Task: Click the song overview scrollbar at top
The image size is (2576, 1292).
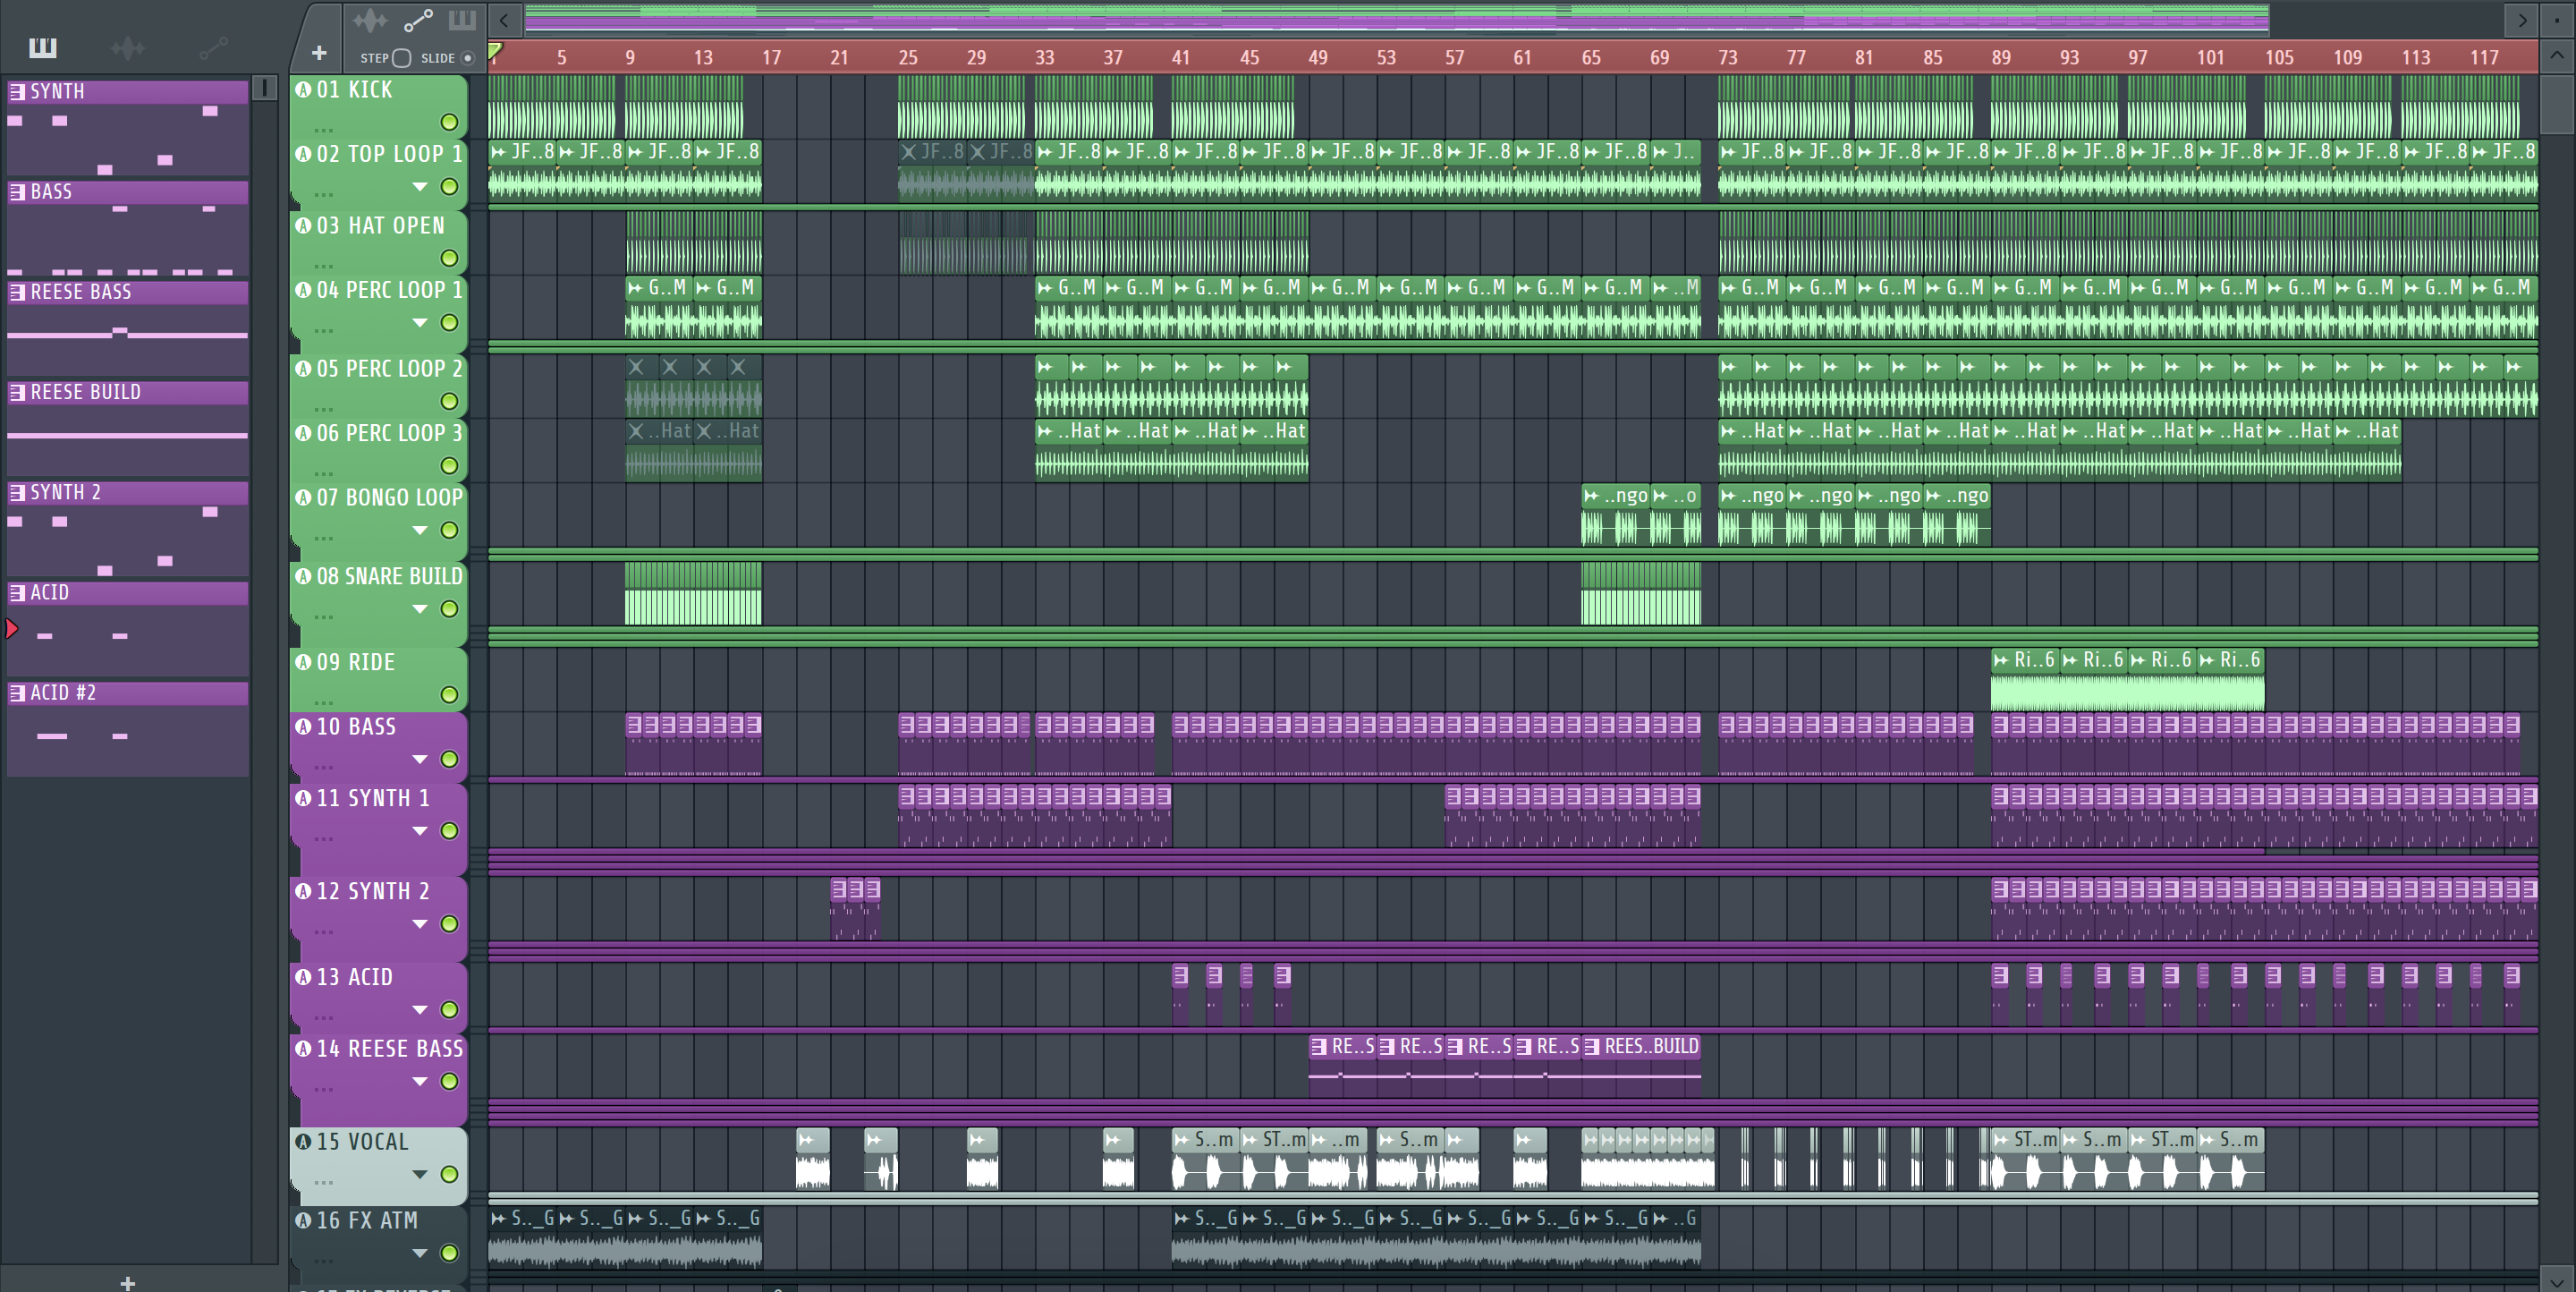Action: 1396,19
